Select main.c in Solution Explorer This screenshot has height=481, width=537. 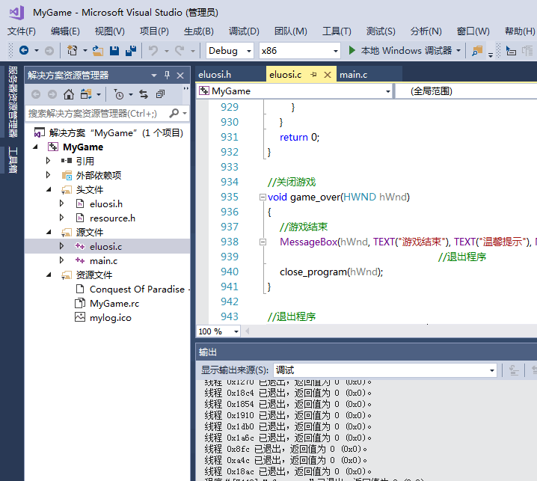[x=103, y=261]
